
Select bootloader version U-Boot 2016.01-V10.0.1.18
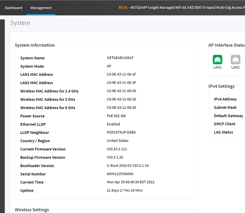click(x=128, y=166)
